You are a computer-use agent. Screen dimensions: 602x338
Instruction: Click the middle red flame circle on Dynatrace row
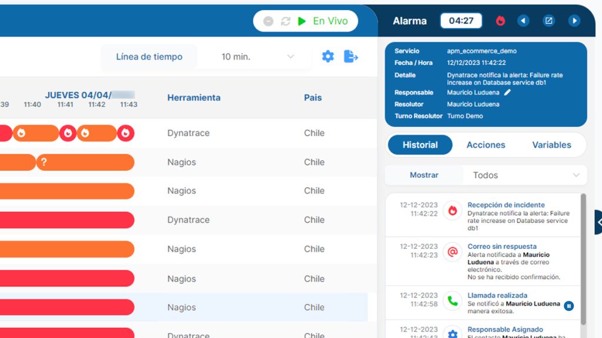(x=68, y=133)
